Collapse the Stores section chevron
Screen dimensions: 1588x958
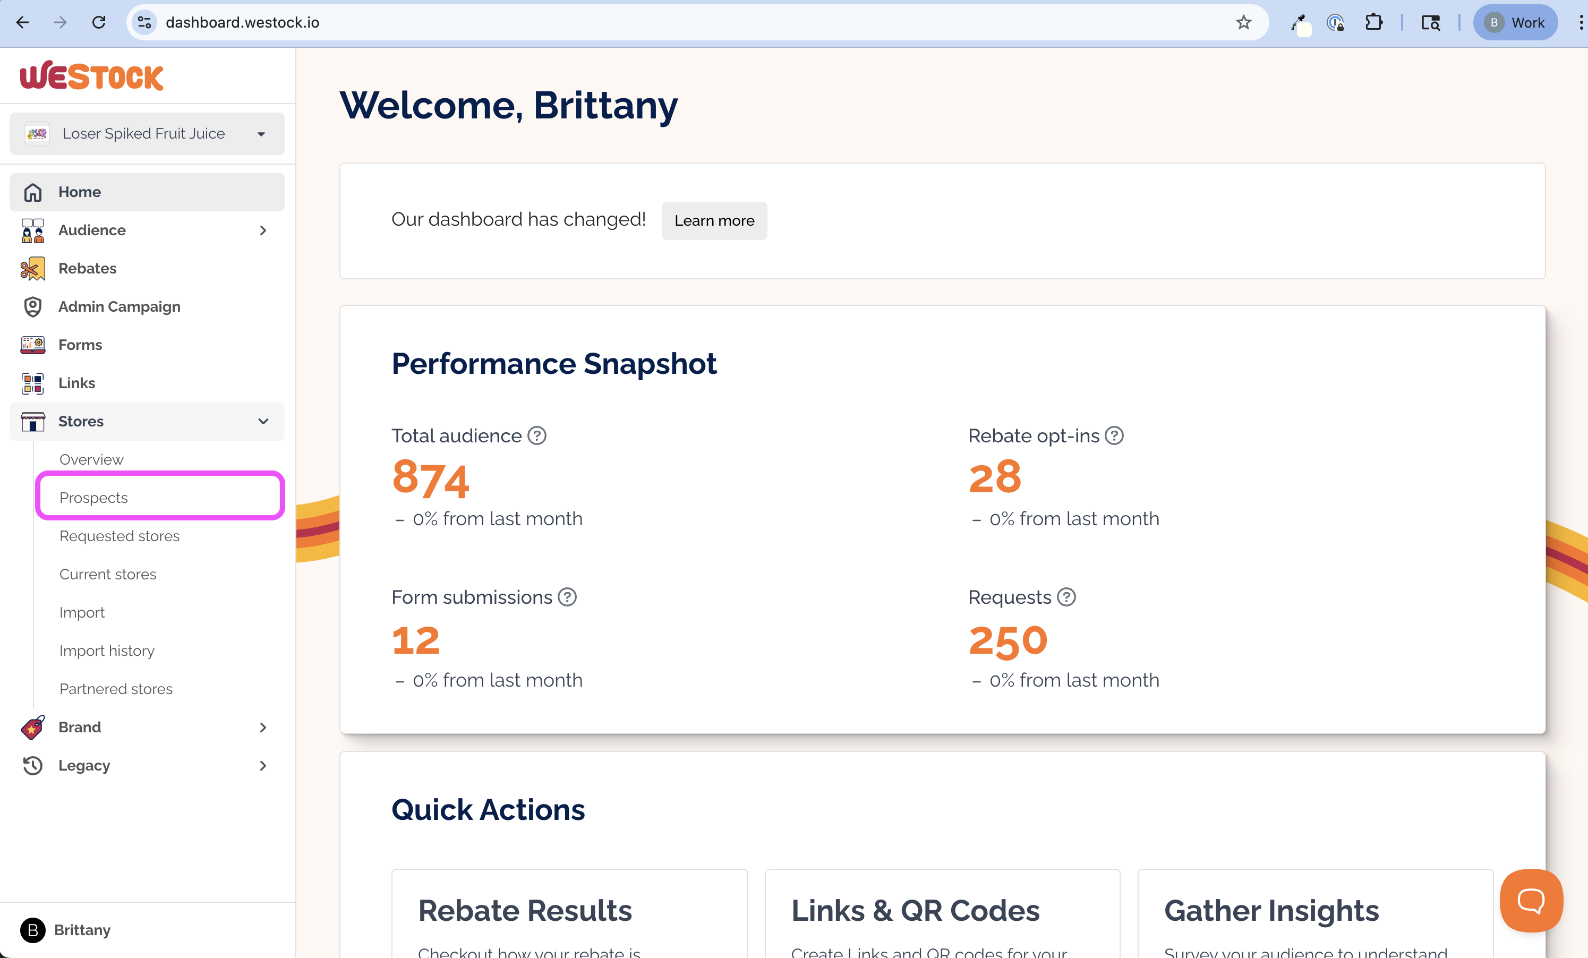[x=263, y=421]
